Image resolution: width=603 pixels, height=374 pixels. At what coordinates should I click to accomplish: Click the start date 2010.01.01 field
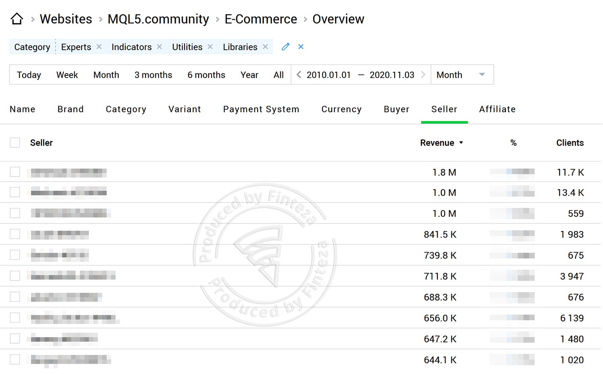click(x=328, y=75)
